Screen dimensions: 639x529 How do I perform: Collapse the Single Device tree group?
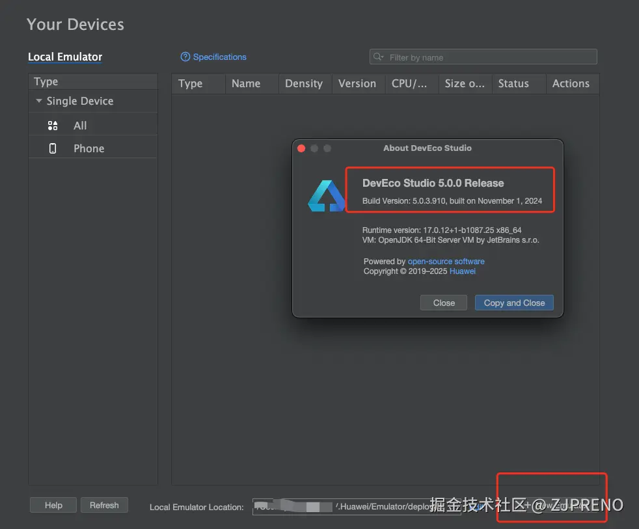(38, 101)
